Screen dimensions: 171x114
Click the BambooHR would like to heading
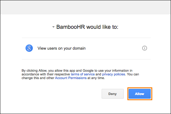87,27
